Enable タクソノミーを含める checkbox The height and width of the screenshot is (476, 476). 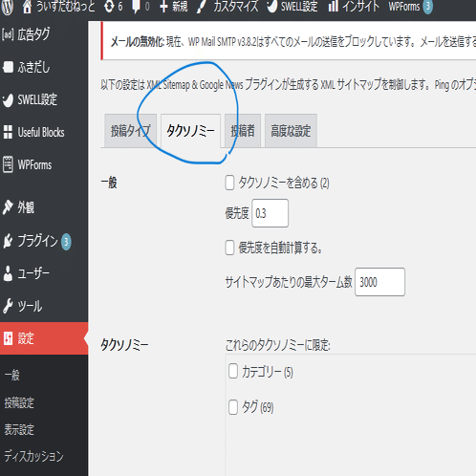[x=229, y=183]
